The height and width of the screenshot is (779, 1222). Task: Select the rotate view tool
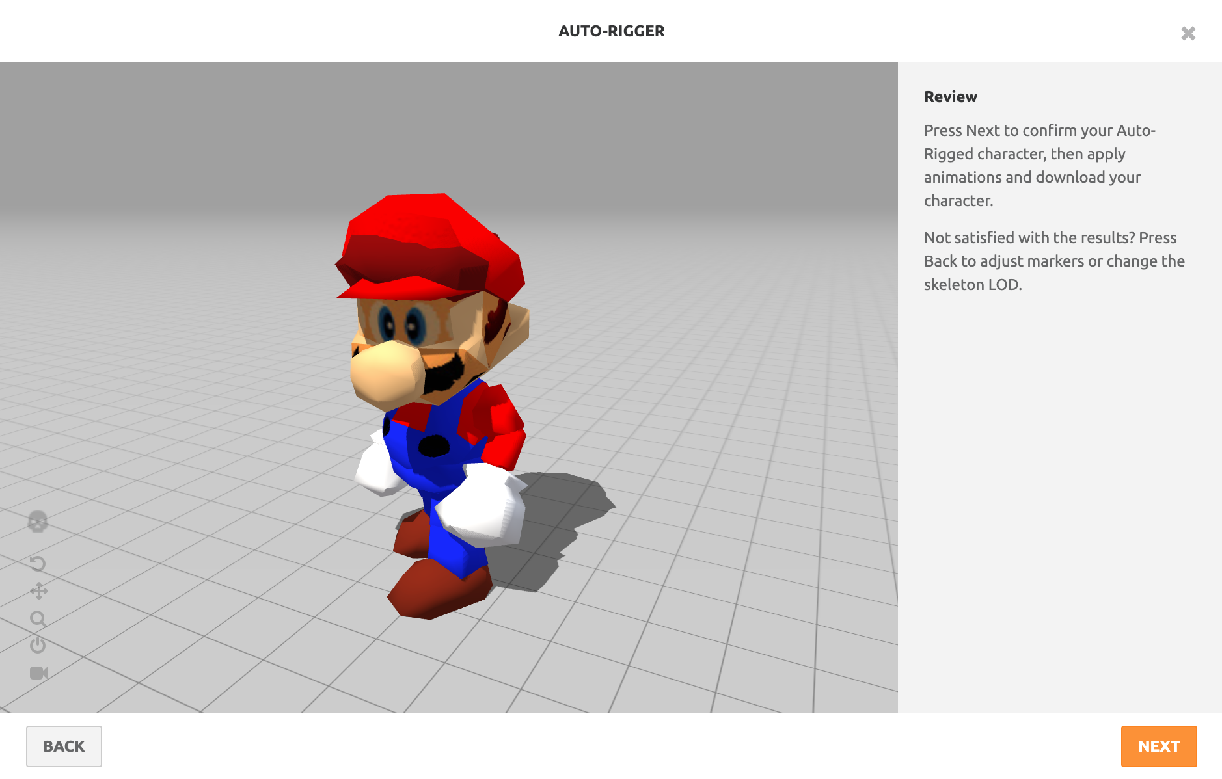pyautogui.click(x=38, y=563)
